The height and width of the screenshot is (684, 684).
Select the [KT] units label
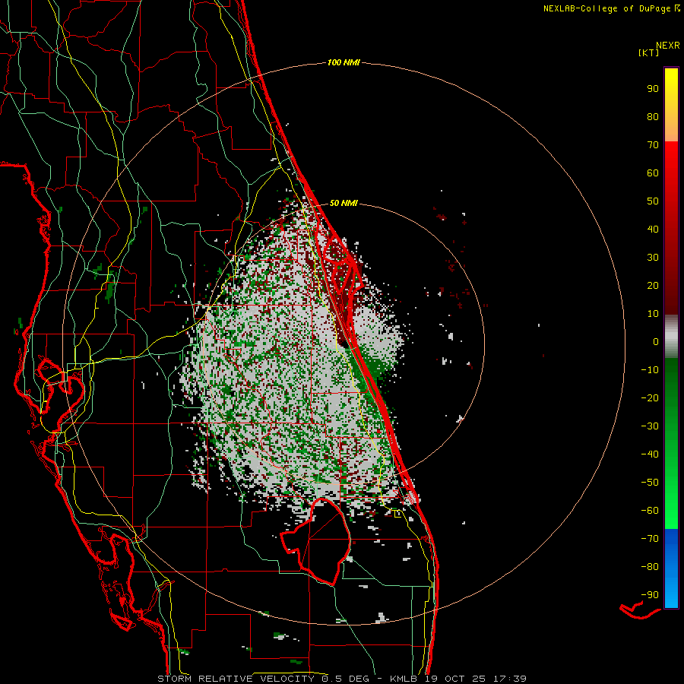(648, 52)
